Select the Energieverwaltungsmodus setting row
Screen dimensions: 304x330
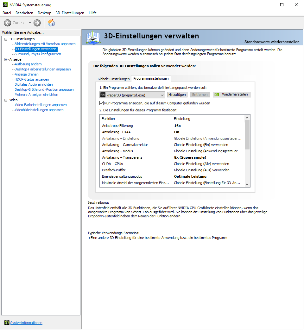(172, 176)
